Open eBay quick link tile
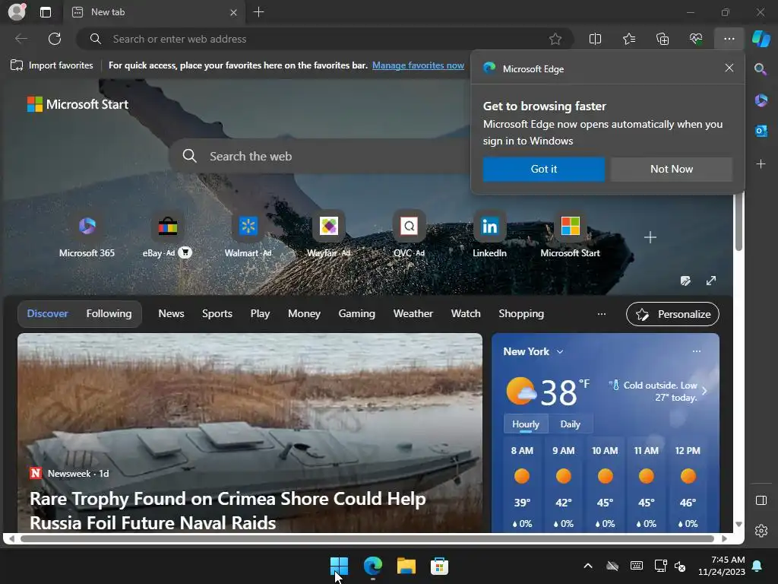This screenshot has width=778, height=584. pos(167,235)
